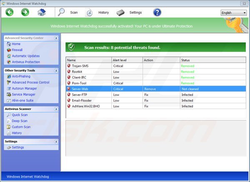Click the All-in-one Suite icon
The image size is (250, 182).
click(9, 101)
